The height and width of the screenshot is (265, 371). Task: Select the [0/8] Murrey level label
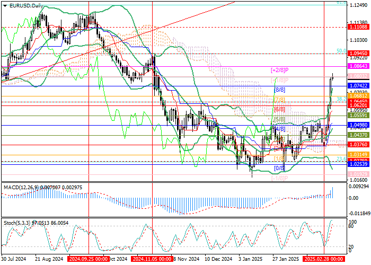(x=279, y=168)
